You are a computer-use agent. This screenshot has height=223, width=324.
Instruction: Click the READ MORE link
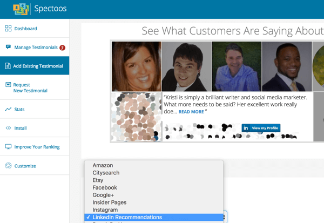191,112
